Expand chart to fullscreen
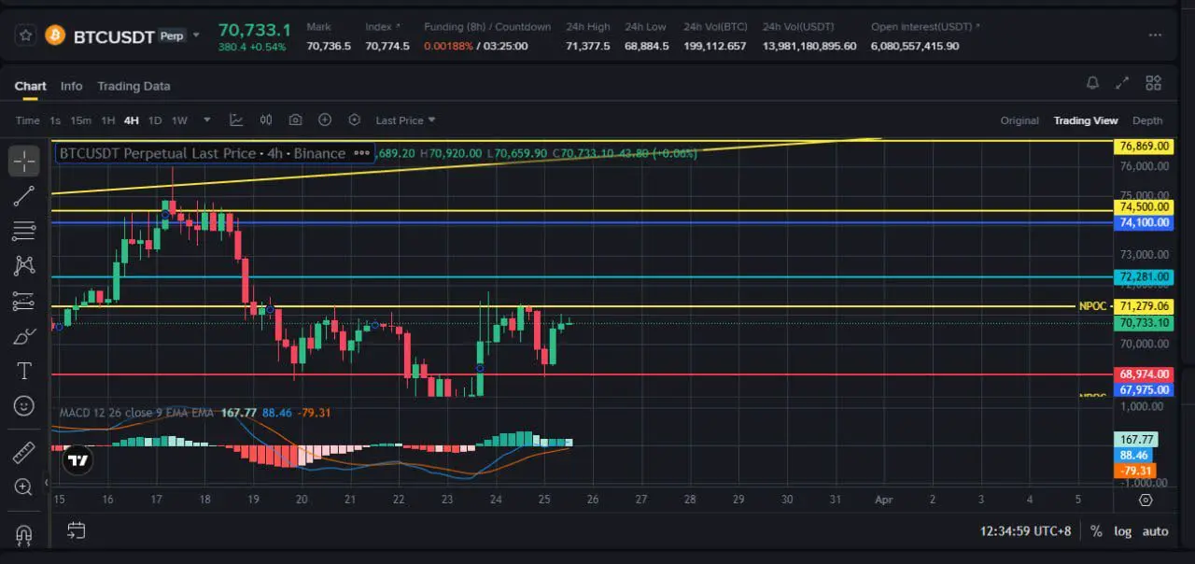The height and width of the screenshot is (564, 1195). point(1122,83)
